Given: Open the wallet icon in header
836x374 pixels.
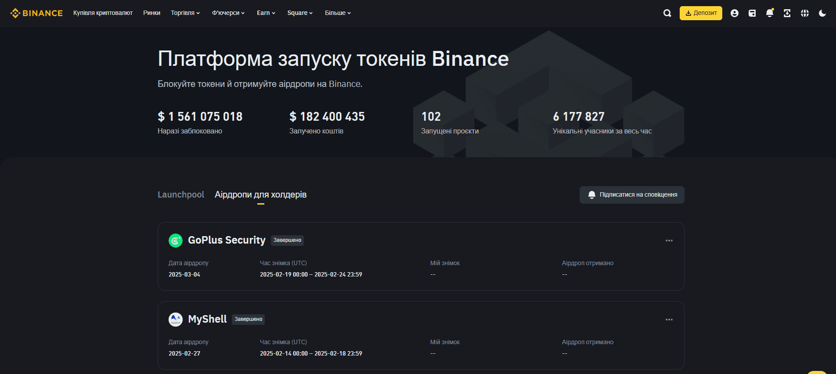Looking at the screenshot, I should pos(752,13).
